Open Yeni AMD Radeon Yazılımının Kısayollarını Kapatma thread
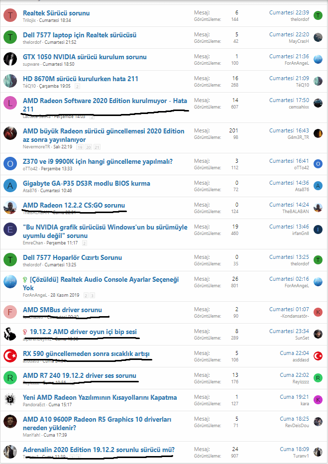Image resolution: width=328 pixels, height=464 pixels. coord(100,397)
